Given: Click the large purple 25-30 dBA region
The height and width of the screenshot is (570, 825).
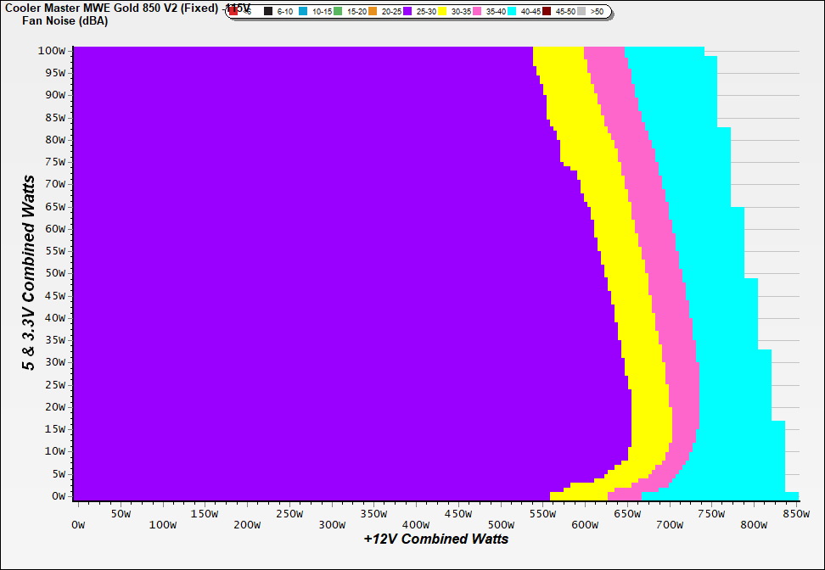Looking at the screenshot, I should point(297,271).
